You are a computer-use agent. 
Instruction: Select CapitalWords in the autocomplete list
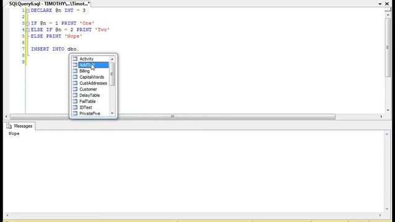pos(92,77)
